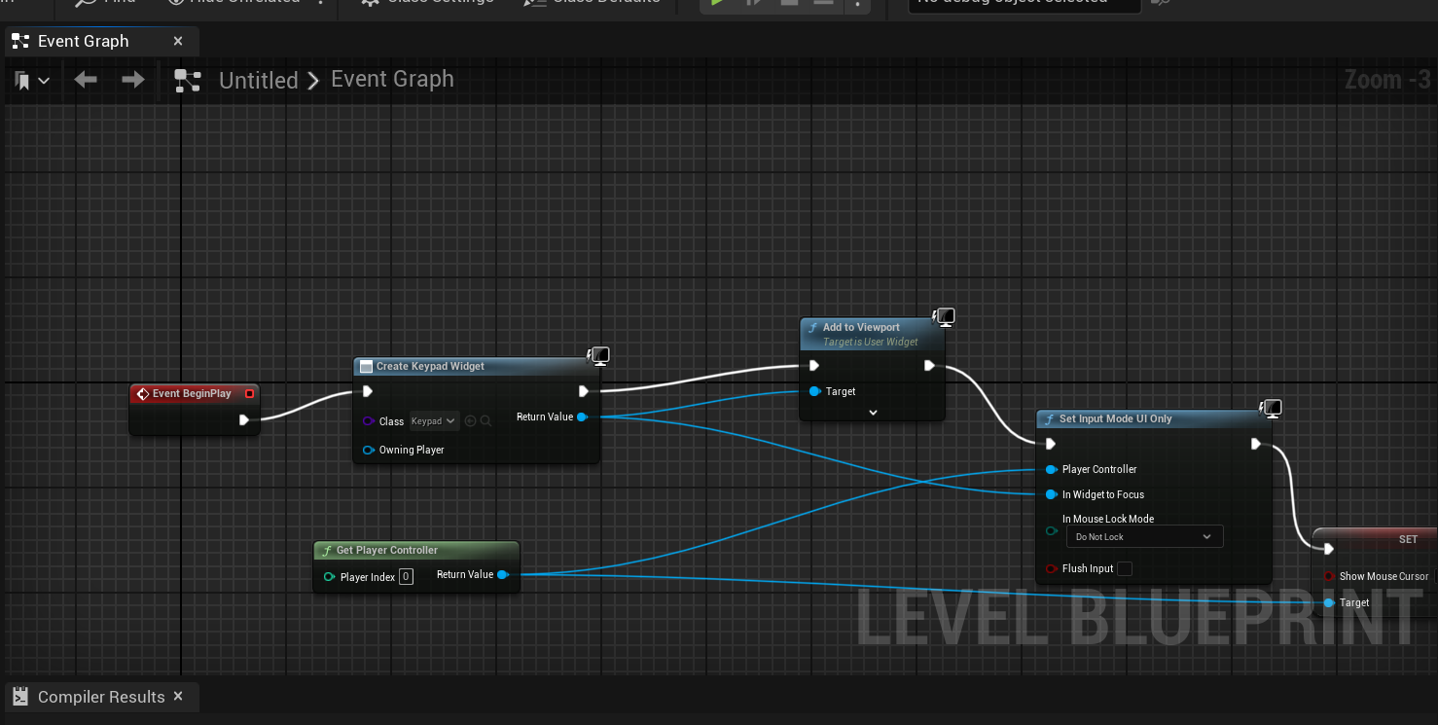This screenshot has height=725, width=1438.
Task: Click the navigate back arrow in graph toolbar
Action: point(86,80)
